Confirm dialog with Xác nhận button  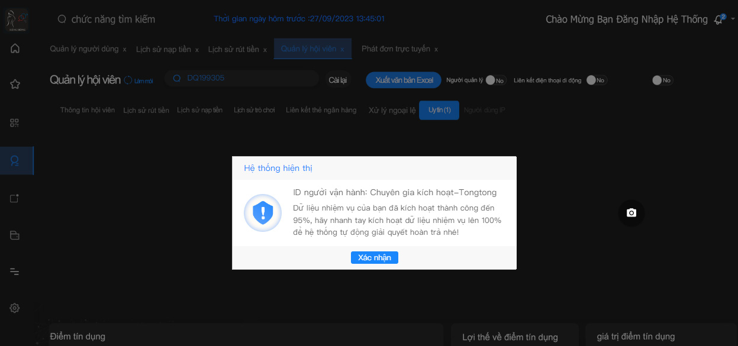pyautogui.click(x=375, y=257)
